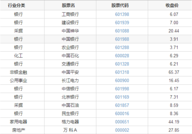Open stock code link 600900
This screenshot has width=192, height=134.
tap(122, 81)
